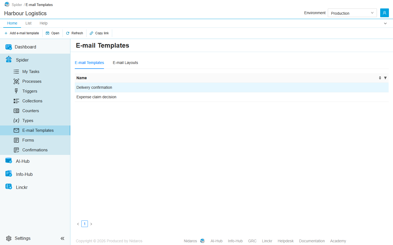Open Counters in sidebar
The image size is (393, 245).
coord(31,111)
